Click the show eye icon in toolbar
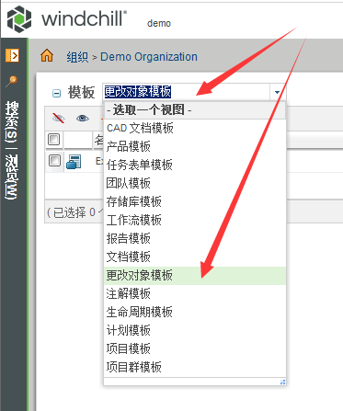Viewport: 343px width, 411px height. click(83, 118)
